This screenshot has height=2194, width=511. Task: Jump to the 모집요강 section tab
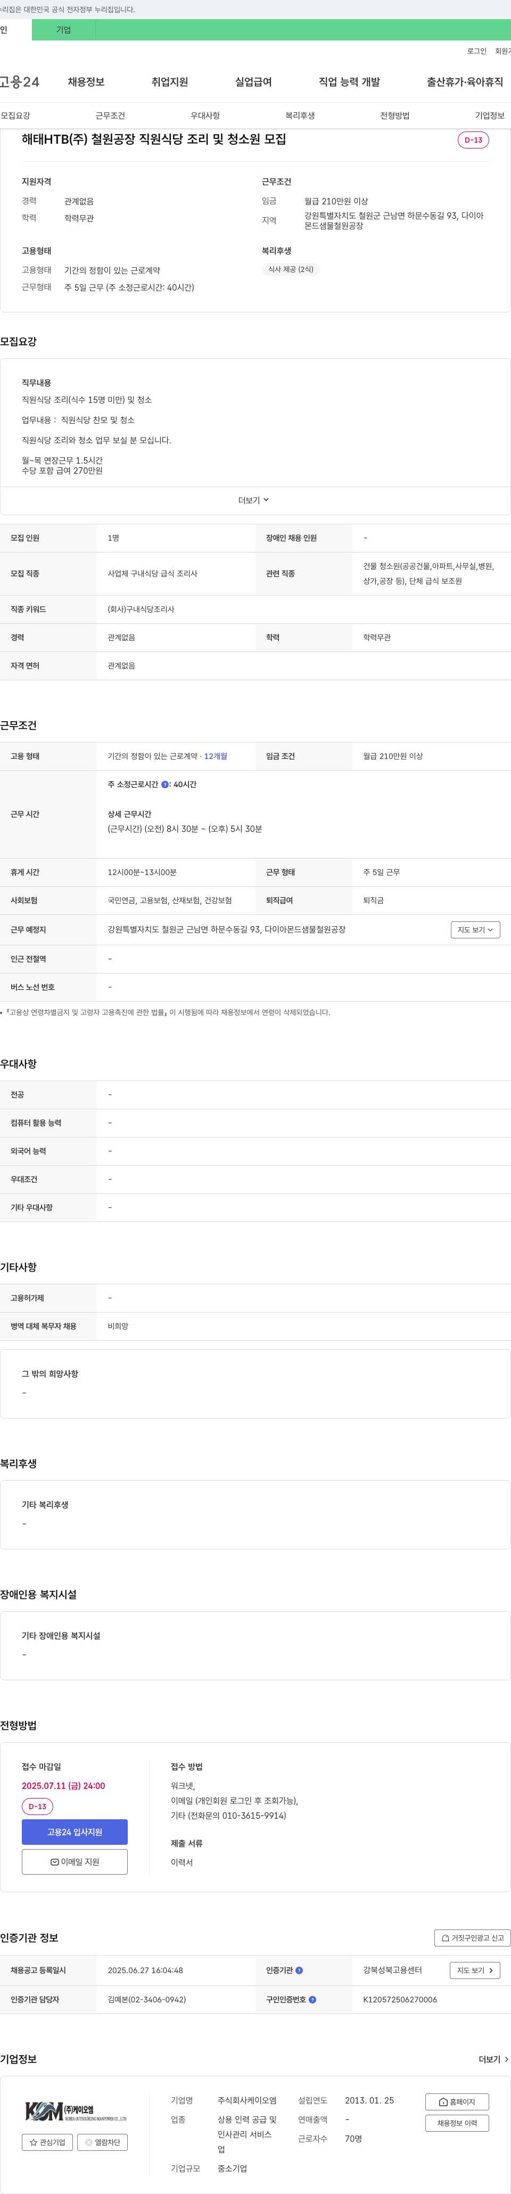(x=15, y=116)
